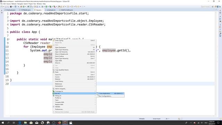Expand the Declarations submenu
222x125 pixels.
74,86
